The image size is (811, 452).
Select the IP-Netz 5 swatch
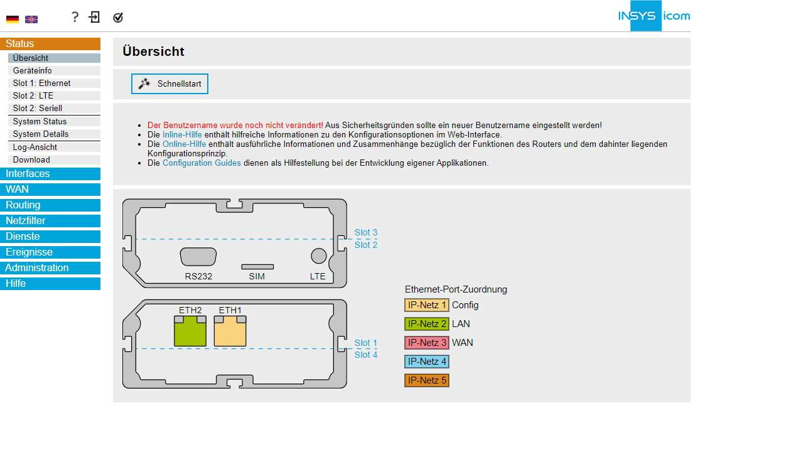427,381
